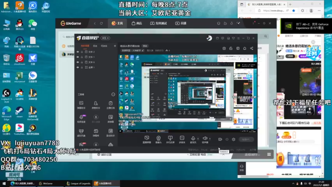Mute the 扬声器 speaker
The width and height of the screenshot is (332, 187).
pos(205,140)
